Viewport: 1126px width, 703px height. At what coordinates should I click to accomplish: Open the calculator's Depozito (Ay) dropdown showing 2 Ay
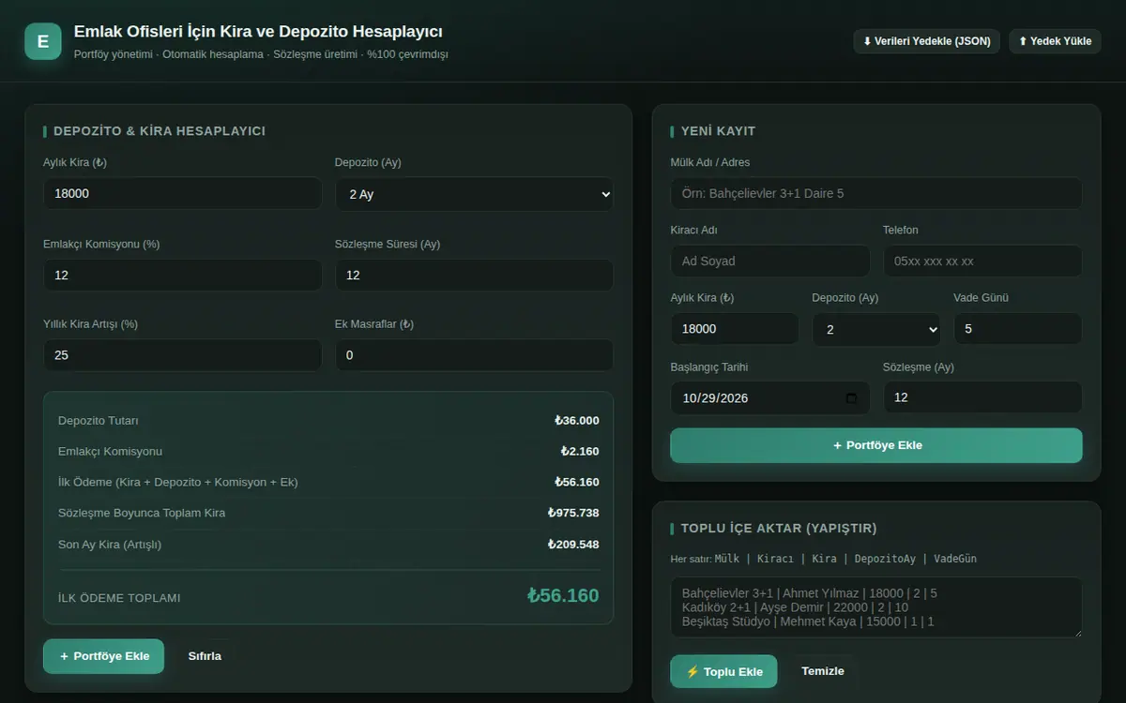(474, 194)
